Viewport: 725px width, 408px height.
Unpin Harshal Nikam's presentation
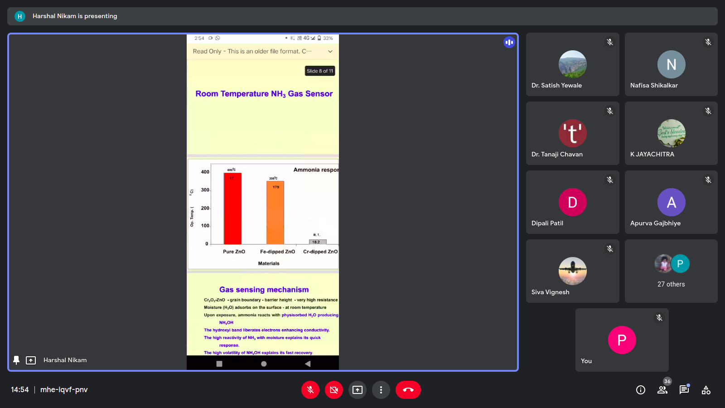point(16,360)
